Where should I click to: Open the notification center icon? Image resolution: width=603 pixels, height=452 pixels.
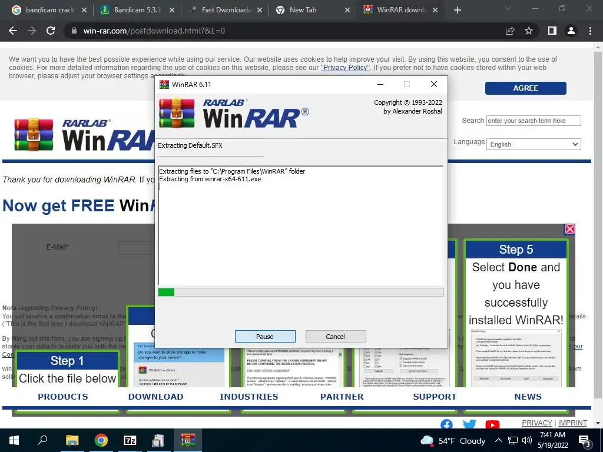pyautogui.click(x=585, y=441)
